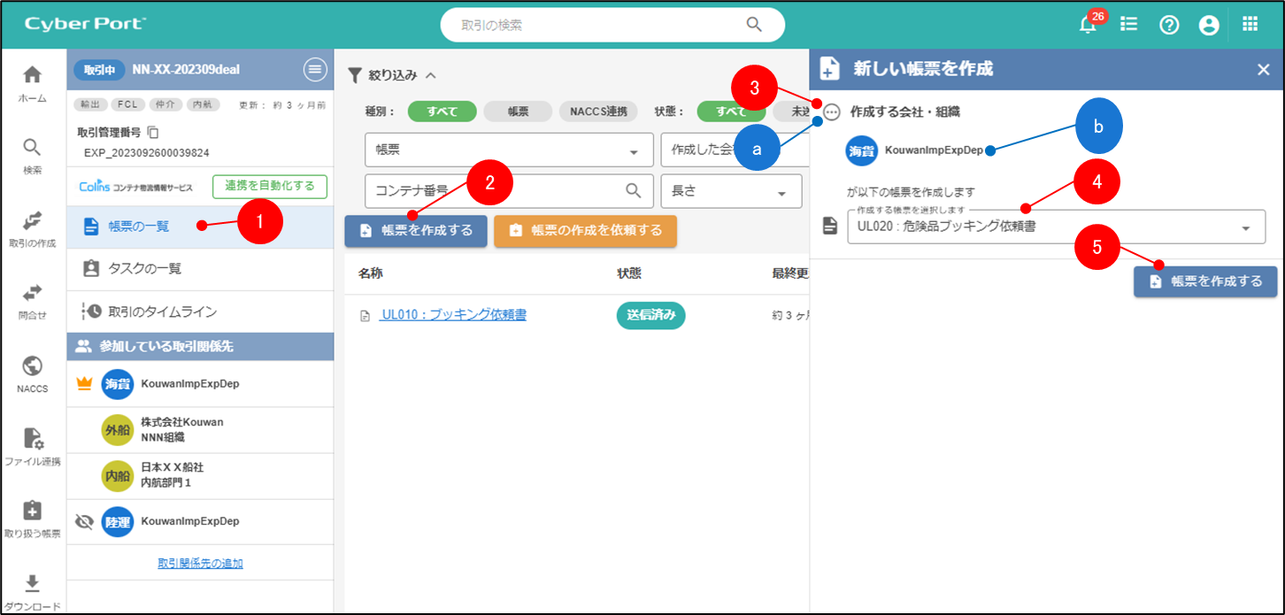This screenshot has height=615, width=1285.
Task: Collapse the 絞り込み filter section
Action: 431,76
